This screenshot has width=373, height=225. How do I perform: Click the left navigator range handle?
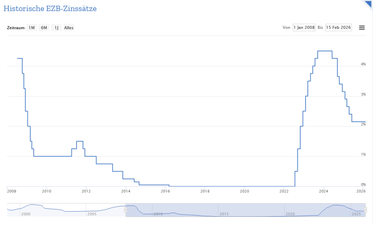(x=126, y=210)
